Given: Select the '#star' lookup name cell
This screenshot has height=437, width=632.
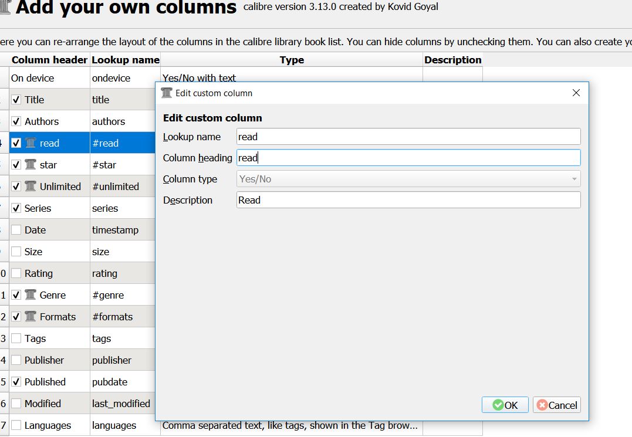Looking at the screenshot, I should pos(123,165).
